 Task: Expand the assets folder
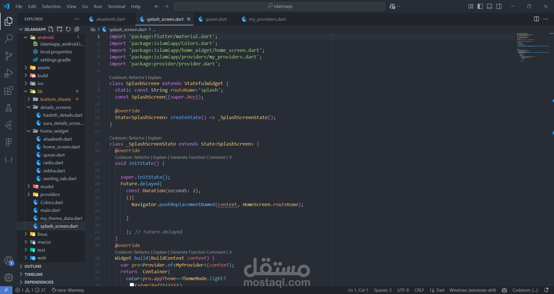tap(26, 67)
